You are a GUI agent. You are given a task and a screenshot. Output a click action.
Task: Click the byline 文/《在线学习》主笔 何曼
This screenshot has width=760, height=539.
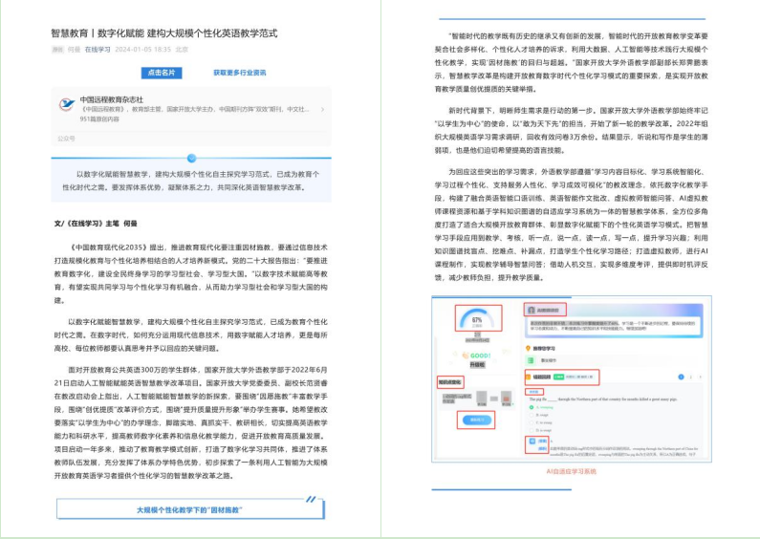tap(96, 224)
